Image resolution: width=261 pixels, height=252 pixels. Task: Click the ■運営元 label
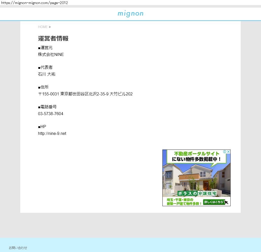(x=45, y=48)
